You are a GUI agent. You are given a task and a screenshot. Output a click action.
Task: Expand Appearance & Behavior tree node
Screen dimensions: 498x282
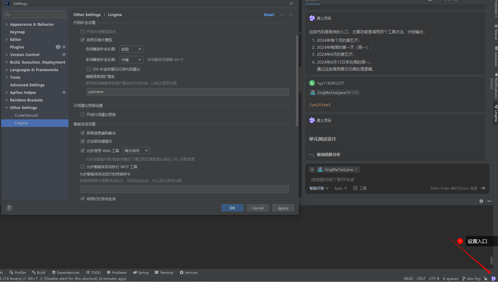click(7, 24)
